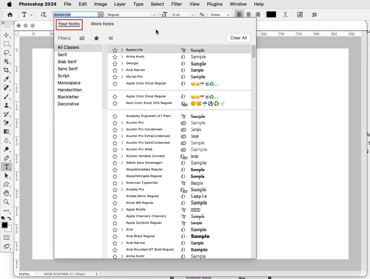Open the font family dropdown arrow

coord(101,15)
